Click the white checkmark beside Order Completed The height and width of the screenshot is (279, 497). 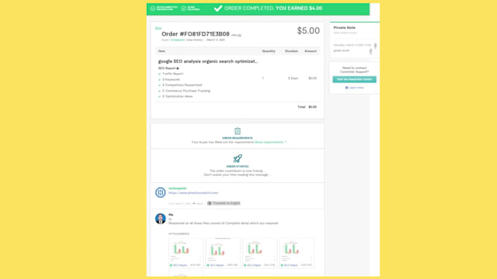click(x=218, y=9)
